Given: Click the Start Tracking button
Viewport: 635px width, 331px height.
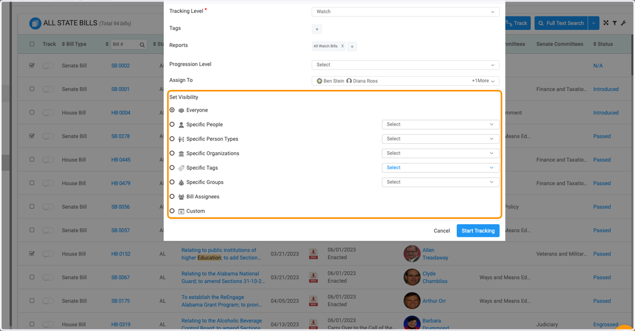Looking at the screenshot, I should pyautogui.click(x=478, y=231).
